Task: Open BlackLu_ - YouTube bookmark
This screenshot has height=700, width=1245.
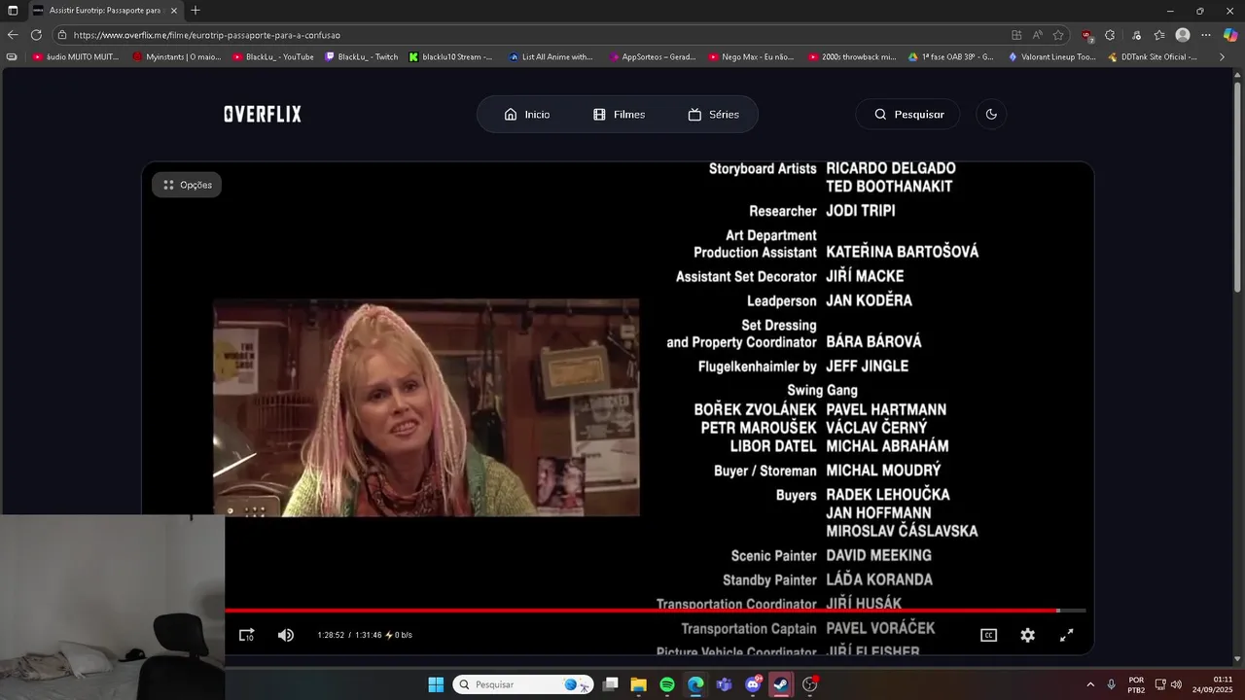Action: tap(273, 57)
